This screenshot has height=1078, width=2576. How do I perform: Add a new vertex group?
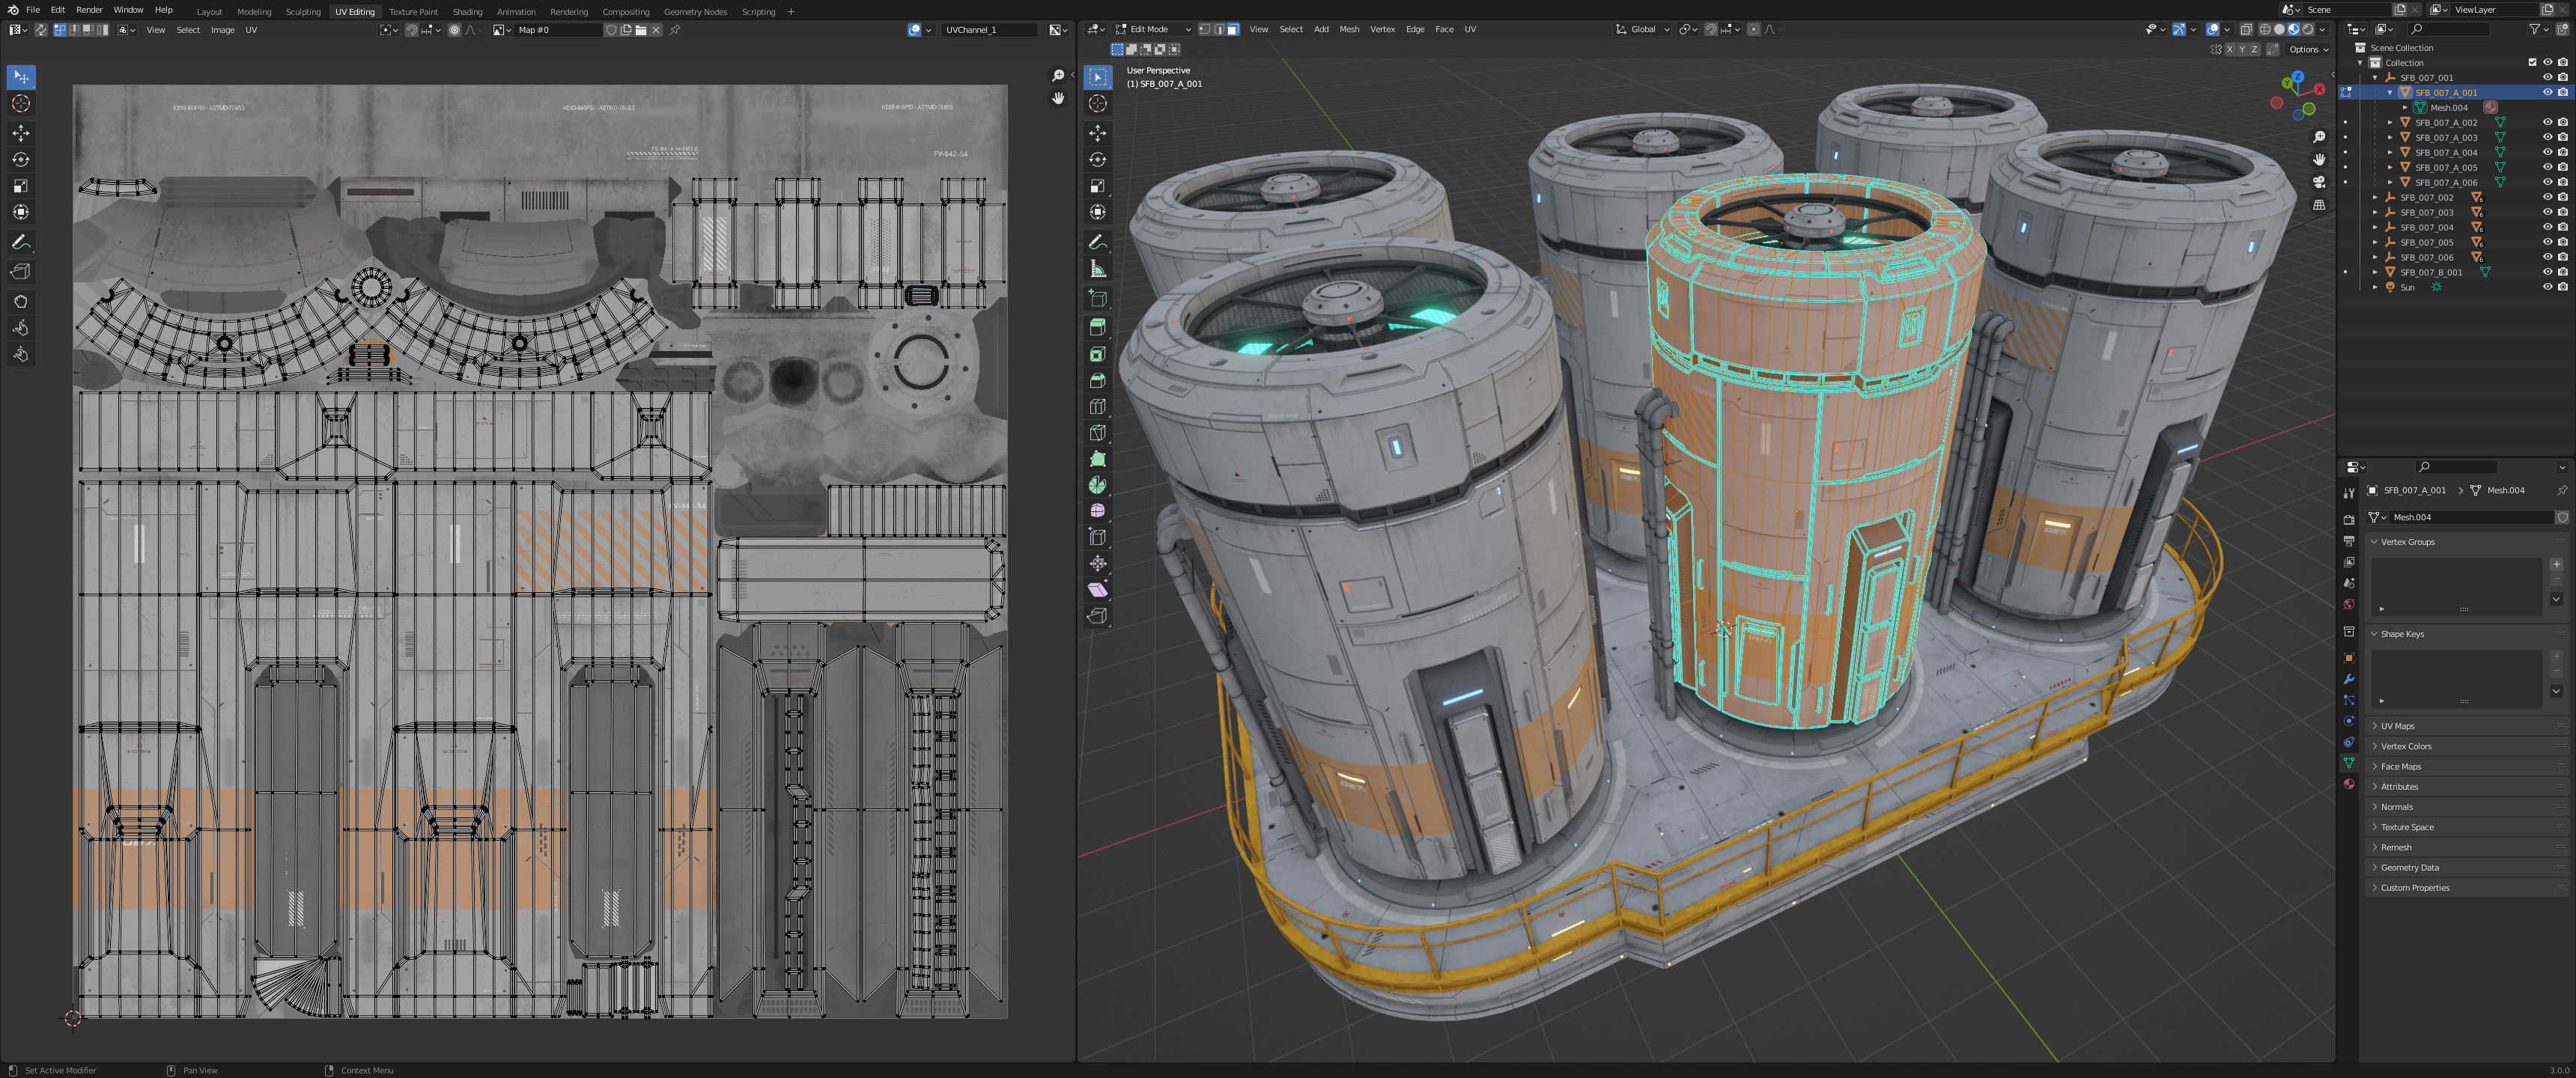(x=2557, y=564)
